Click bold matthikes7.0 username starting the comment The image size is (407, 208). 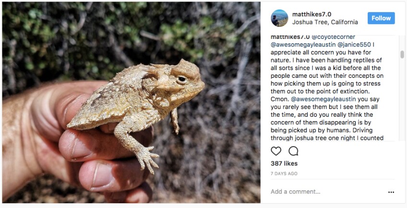(290, 37)
